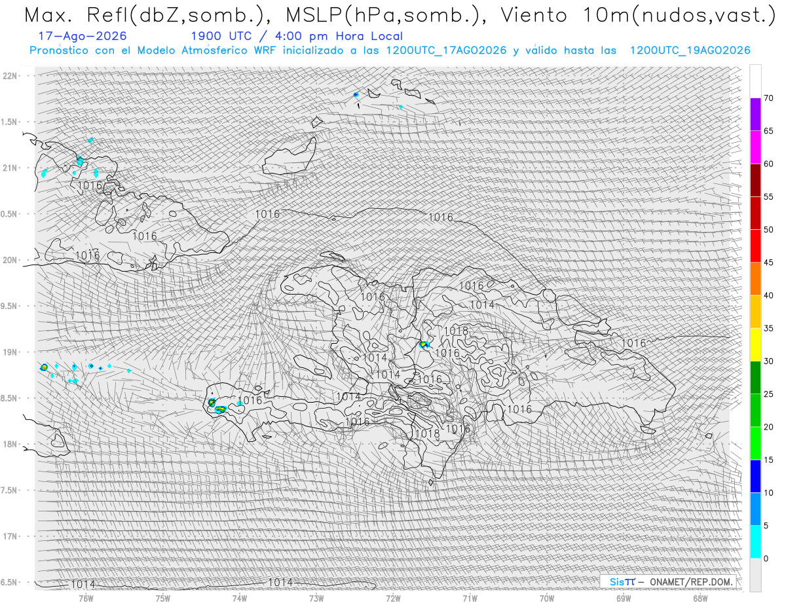
Task: Click colorbar value '55'
Action: (x=769, y=196)
